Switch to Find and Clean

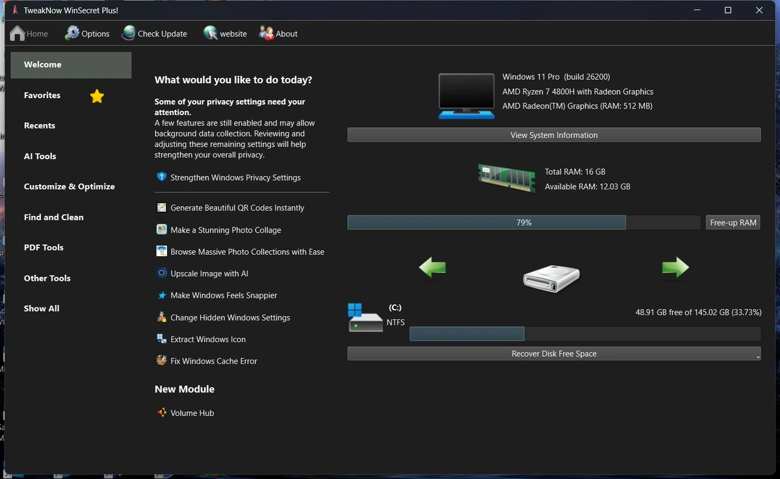tap(54, 217)
